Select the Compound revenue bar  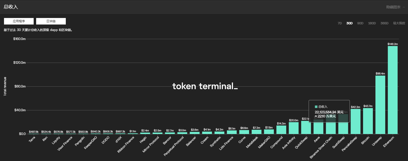click(x=281, y=130)
